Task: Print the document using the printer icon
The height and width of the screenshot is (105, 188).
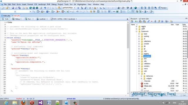Action: coord(41,8)
